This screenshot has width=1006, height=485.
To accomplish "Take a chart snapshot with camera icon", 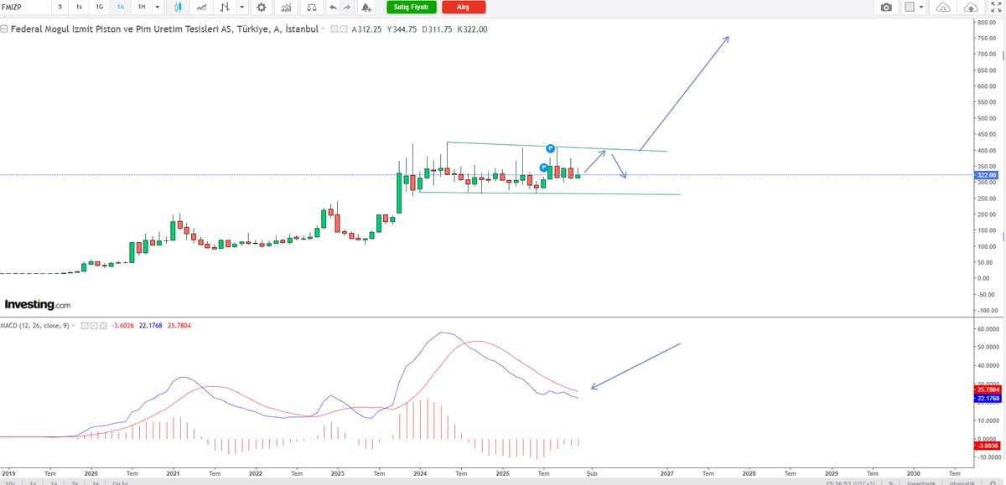I will tap(886, 8).
